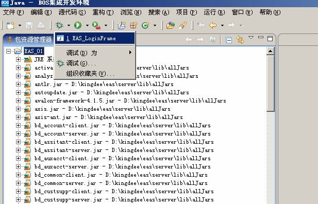Expand the bd_account-client.jar node

tap(18, 125)
